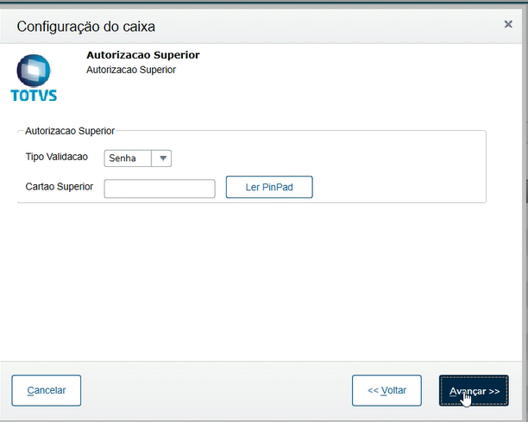Click the Configuração do caixa title bar
This screenshot has height=422, width=528.
tap(259, 25)
